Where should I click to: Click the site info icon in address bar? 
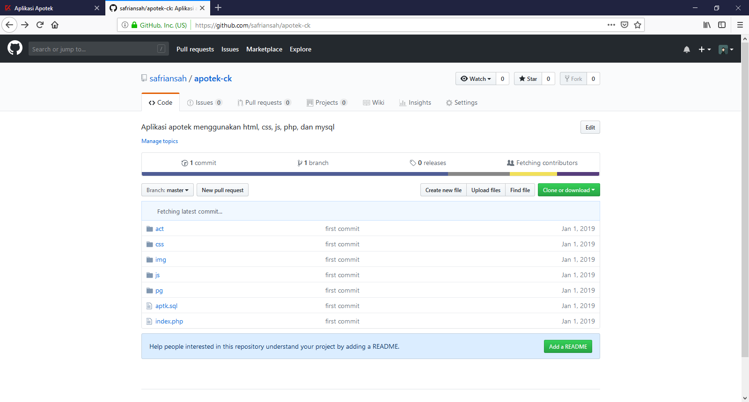point(125,25)
